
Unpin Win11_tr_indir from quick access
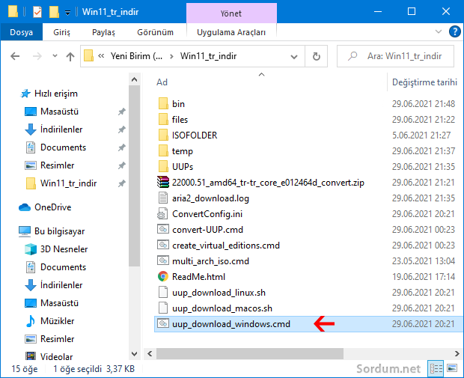point(122,183)
